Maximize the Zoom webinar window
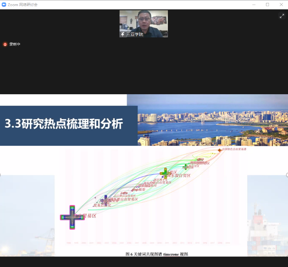288x267 pixels. [267, 5]
